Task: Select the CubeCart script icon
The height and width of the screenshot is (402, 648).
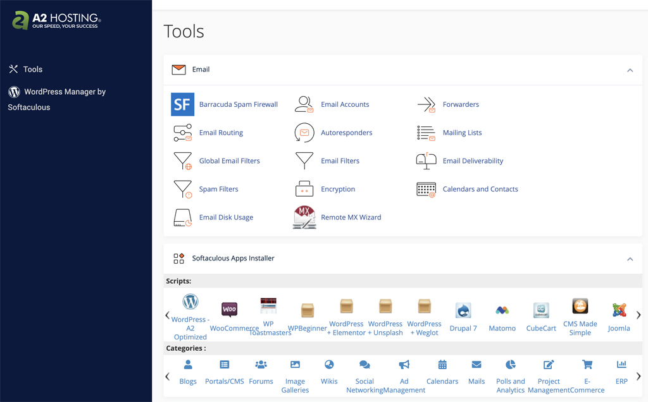Action: pyautogui.click(x=541, y=310)
